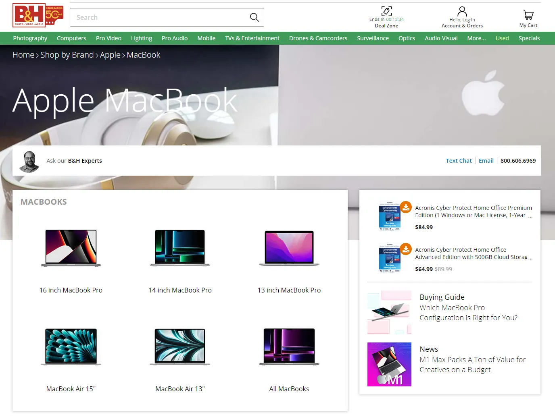This screenshot has width=555, height=419.
Task: Open the Surveillance menu
Action: pos(373,38)
